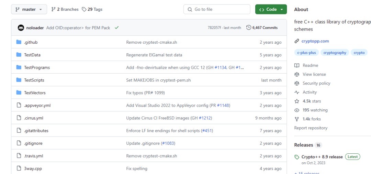371x174 pixels.
Task: Visit the cryptopp.com website link
Action: pyautogui.click(x=315, y=41)
